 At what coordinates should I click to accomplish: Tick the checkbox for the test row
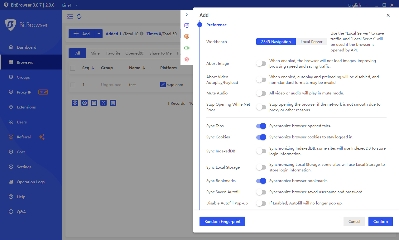click(x=73, y=85)
